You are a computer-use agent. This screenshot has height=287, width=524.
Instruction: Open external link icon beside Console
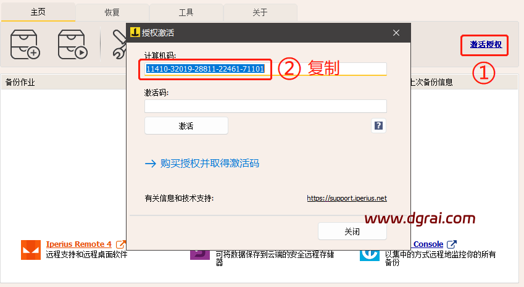click(452, 244)
